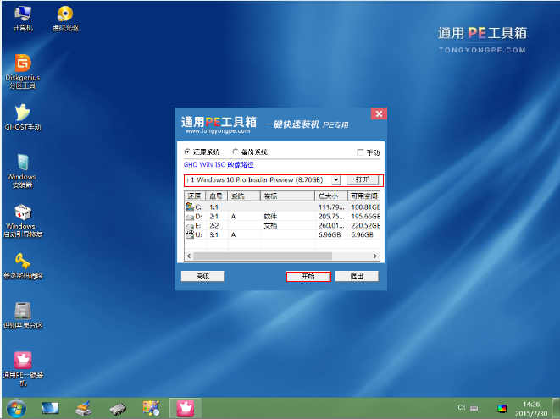Screen dimensions: 560x419
Task: Click the CH language indicator
Action: [x=462, y=407]
